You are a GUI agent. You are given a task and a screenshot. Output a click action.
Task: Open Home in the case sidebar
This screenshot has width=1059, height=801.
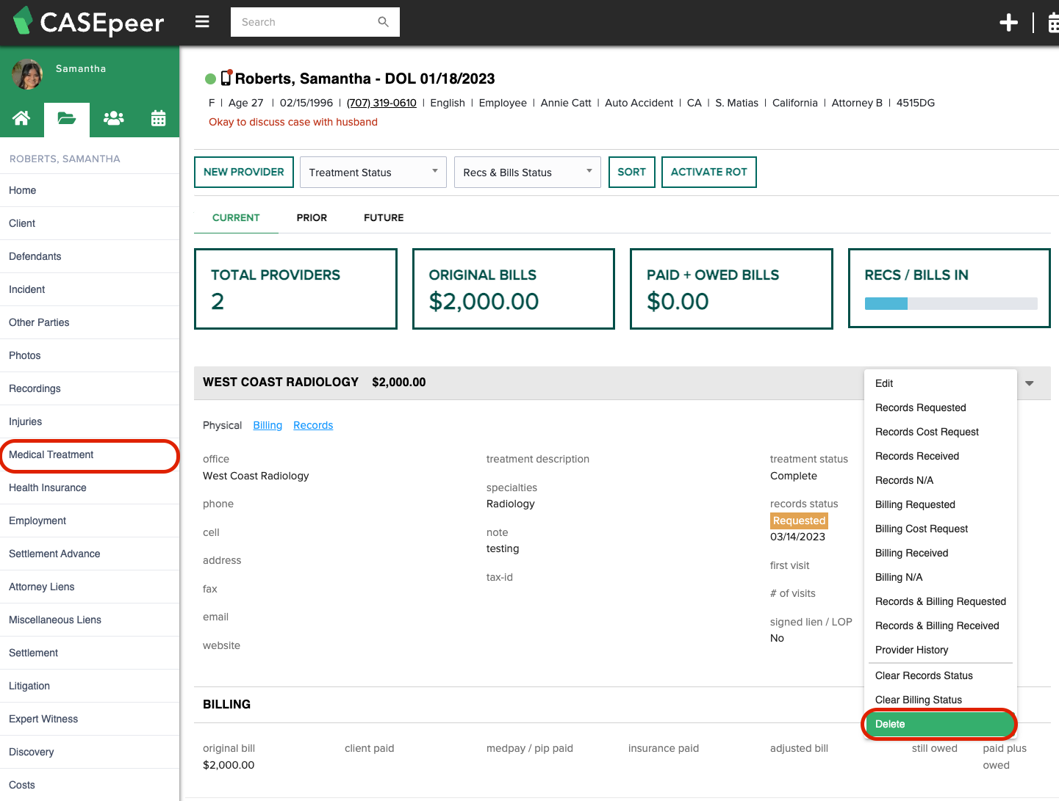(90, 190)
